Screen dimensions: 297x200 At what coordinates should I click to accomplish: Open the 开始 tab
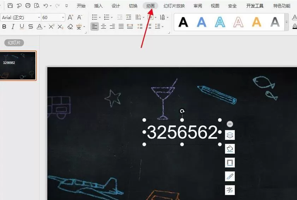click(81, 6)
